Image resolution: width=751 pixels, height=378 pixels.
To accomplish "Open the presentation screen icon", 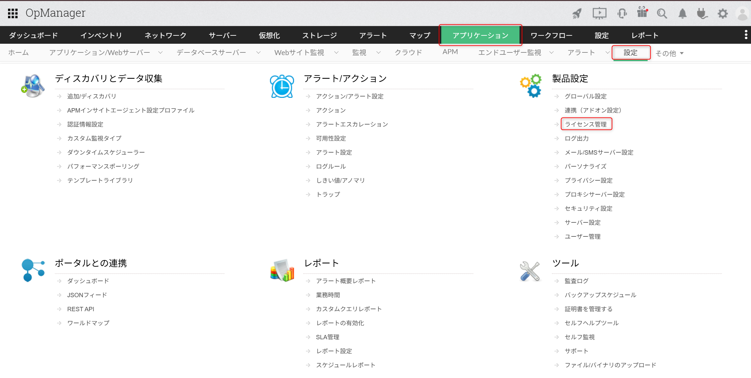I will 599,14.
